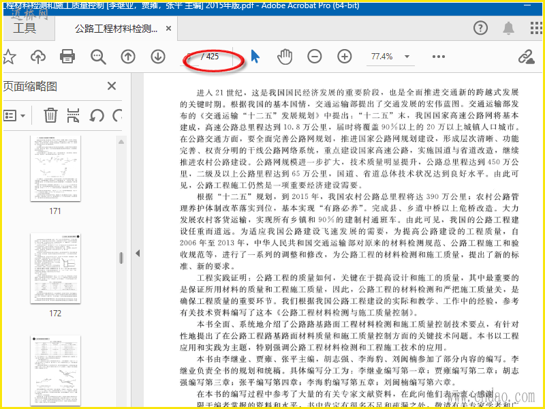The width and height of the screenshot is (545, 409).
Task: Click the page number input field
Action: coord(191,57)
